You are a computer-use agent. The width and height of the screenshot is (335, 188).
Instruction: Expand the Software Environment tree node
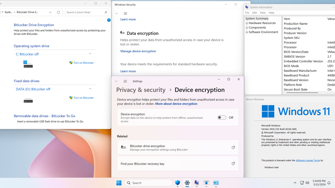tap(247, 32)
